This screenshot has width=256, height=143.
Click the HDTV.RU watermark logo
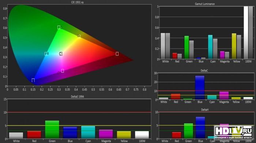tap(233, 132)
